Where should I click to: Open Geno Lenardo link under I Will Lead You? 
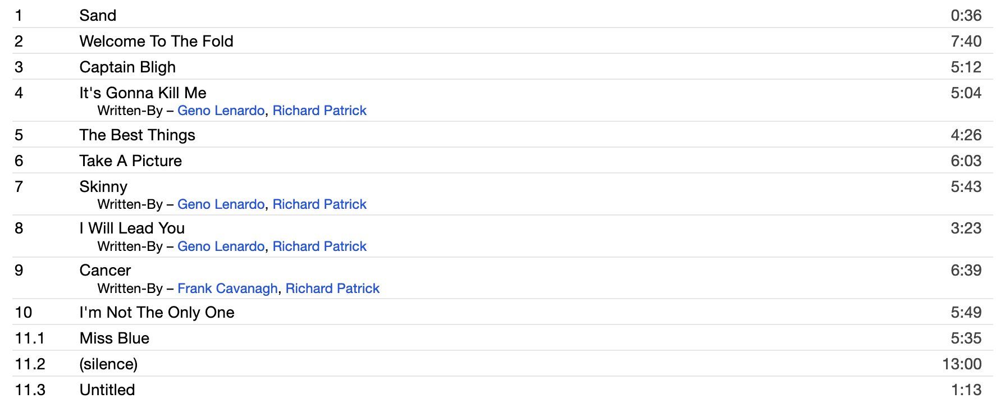pos(221,246)
